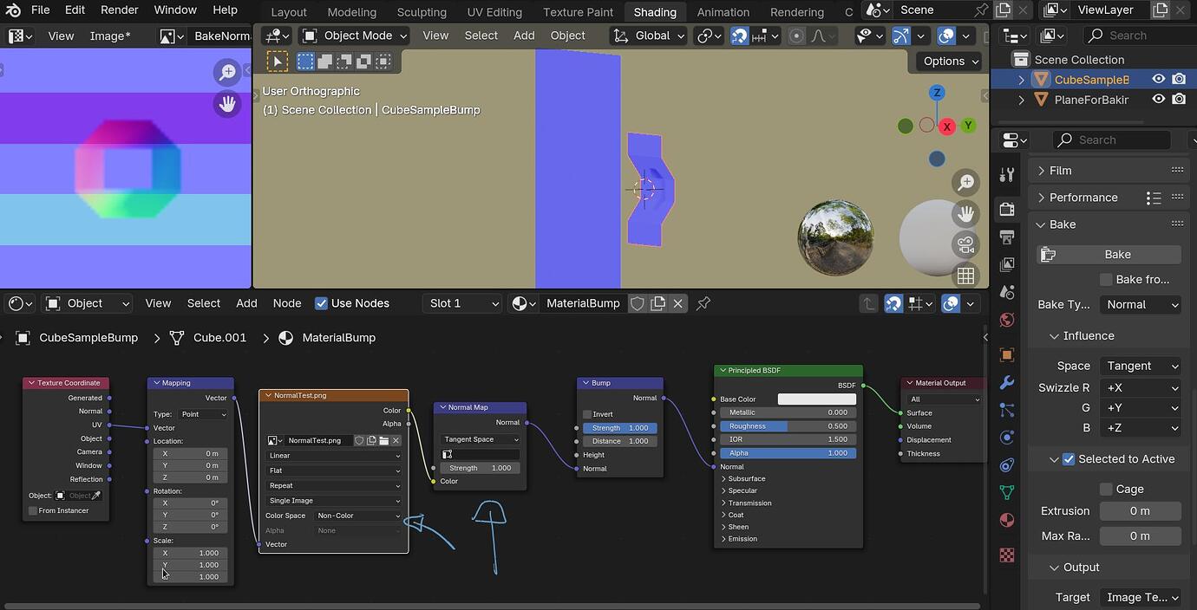Viewport: 1197px width, 610px height.
Task: Click the 3D viewport zoom gizmo icon
Action: (x=965, y=183)
